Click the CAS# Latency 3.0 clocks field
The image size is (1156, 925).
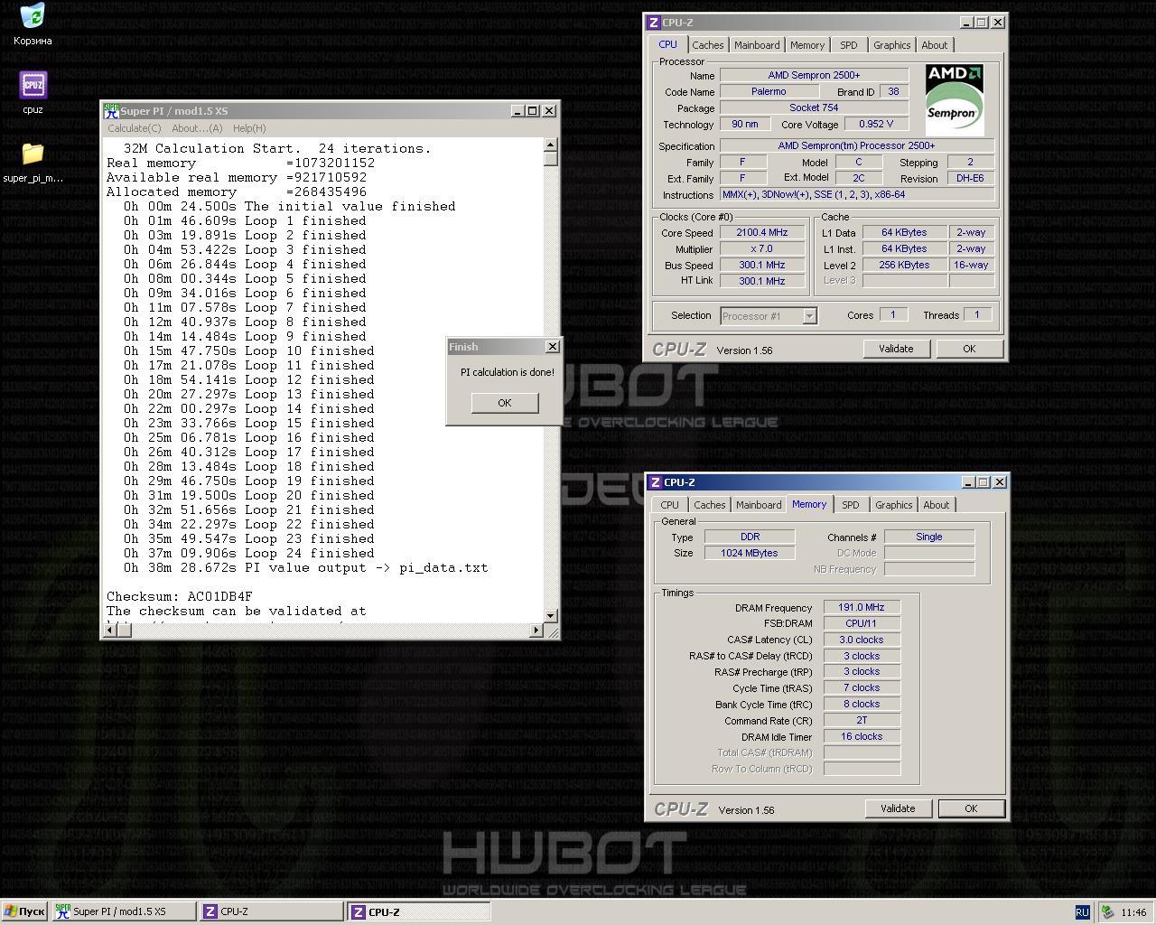(862, 640)
